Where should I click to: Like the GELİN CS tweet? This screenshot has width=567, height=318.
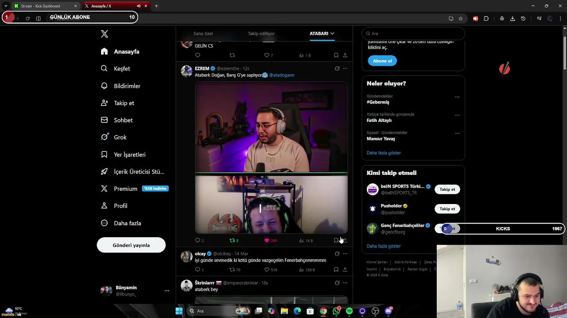267,55
